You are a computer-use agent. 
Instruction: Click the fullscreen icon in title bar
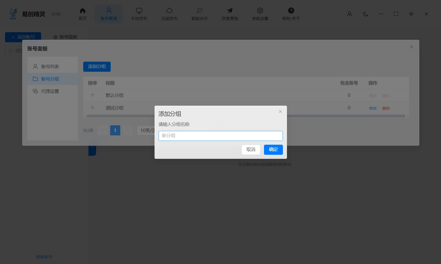tap(396, 14)
